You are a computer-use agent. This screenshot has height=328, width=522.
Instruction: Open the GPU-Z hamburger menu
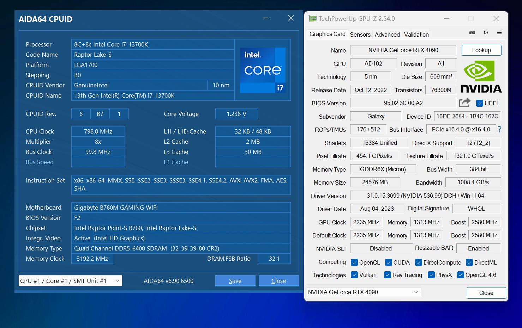[499, 32]
